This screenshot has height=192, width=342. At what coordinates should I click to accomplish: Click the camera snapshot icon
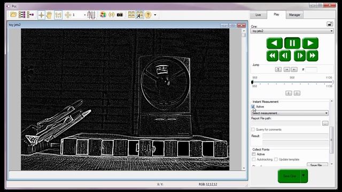coord(120,15)
